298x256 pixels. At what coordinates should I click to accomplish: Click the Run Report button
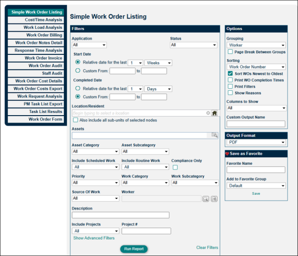pyautogui.click(x=134, y=249)
